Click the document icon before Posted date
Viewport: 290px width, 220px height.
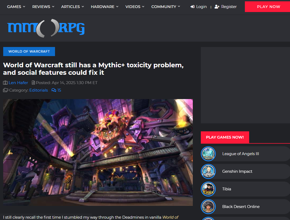tap(33, 83)
